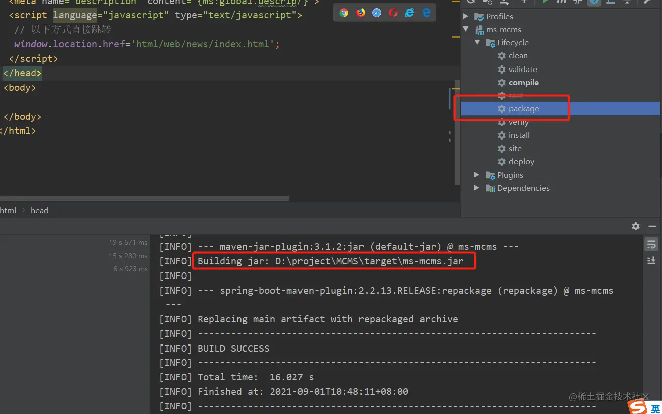Open the page preview in Safari

377,13
